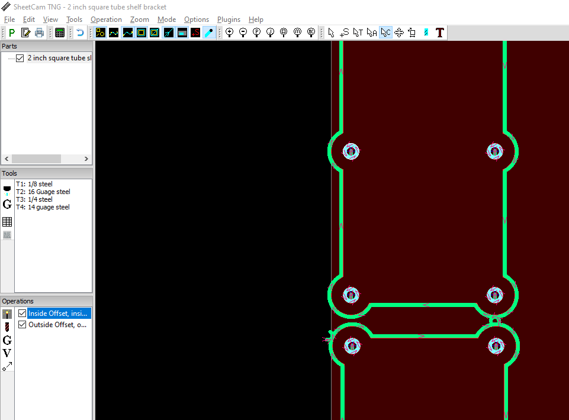
Task: Uncheck the Inside Offset operation checkbox
Action: click(22, 314)
